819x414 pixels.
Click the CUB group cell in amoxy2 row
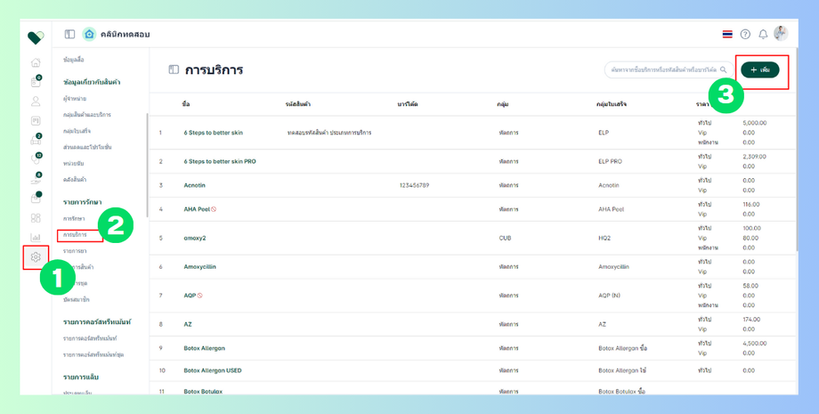(505, 238)
